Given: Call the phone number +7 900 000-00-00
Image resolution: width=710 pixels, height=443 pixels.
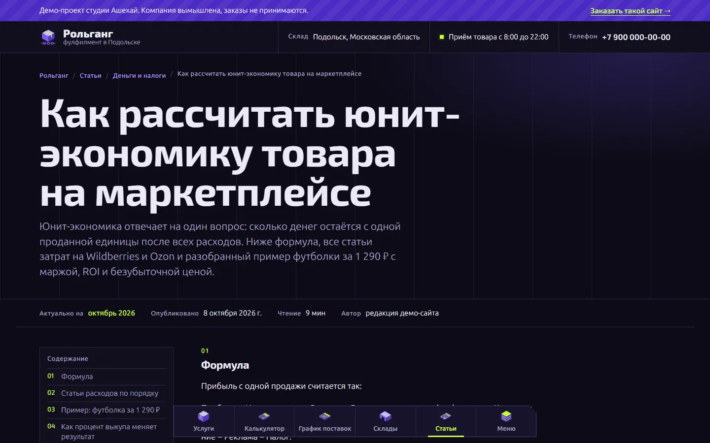Looking at the screenshot, I should coord(636,37).
